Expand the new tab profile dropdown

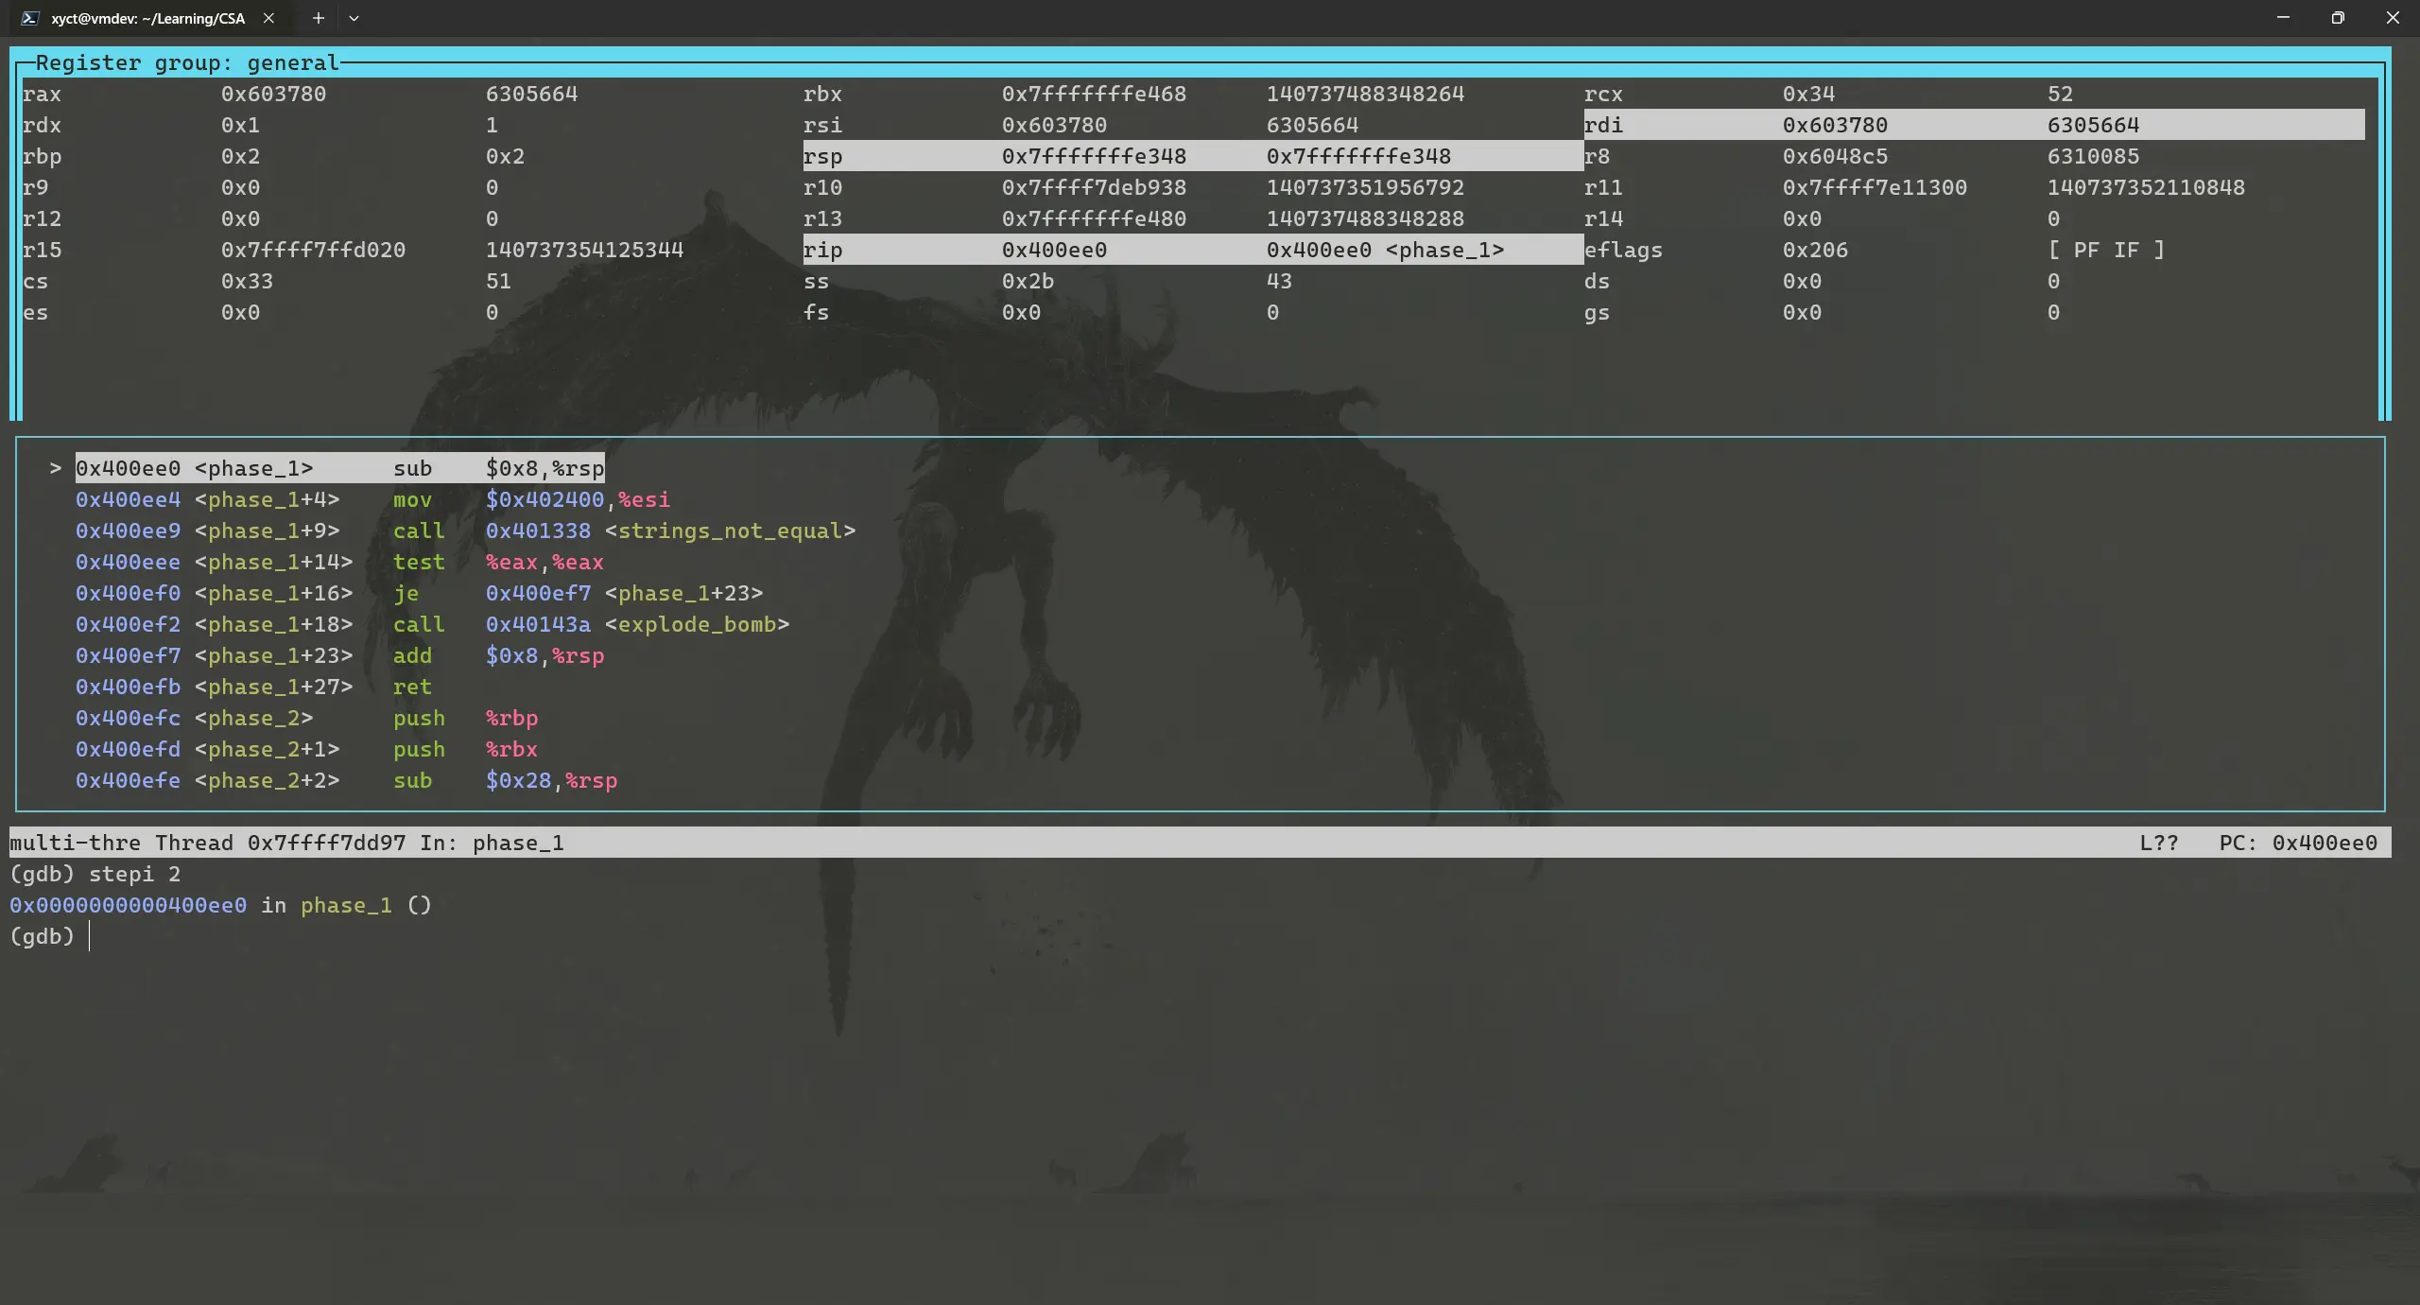click(x=354, y=18)
